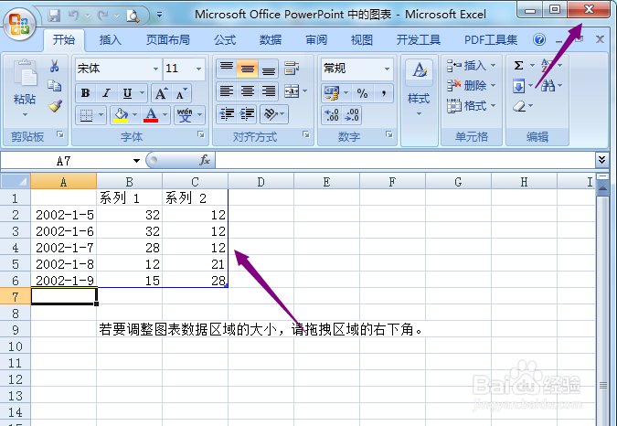617x426 pixels.
Task: Expand the borders dropdown arrow
Action: tap(101, 115)
